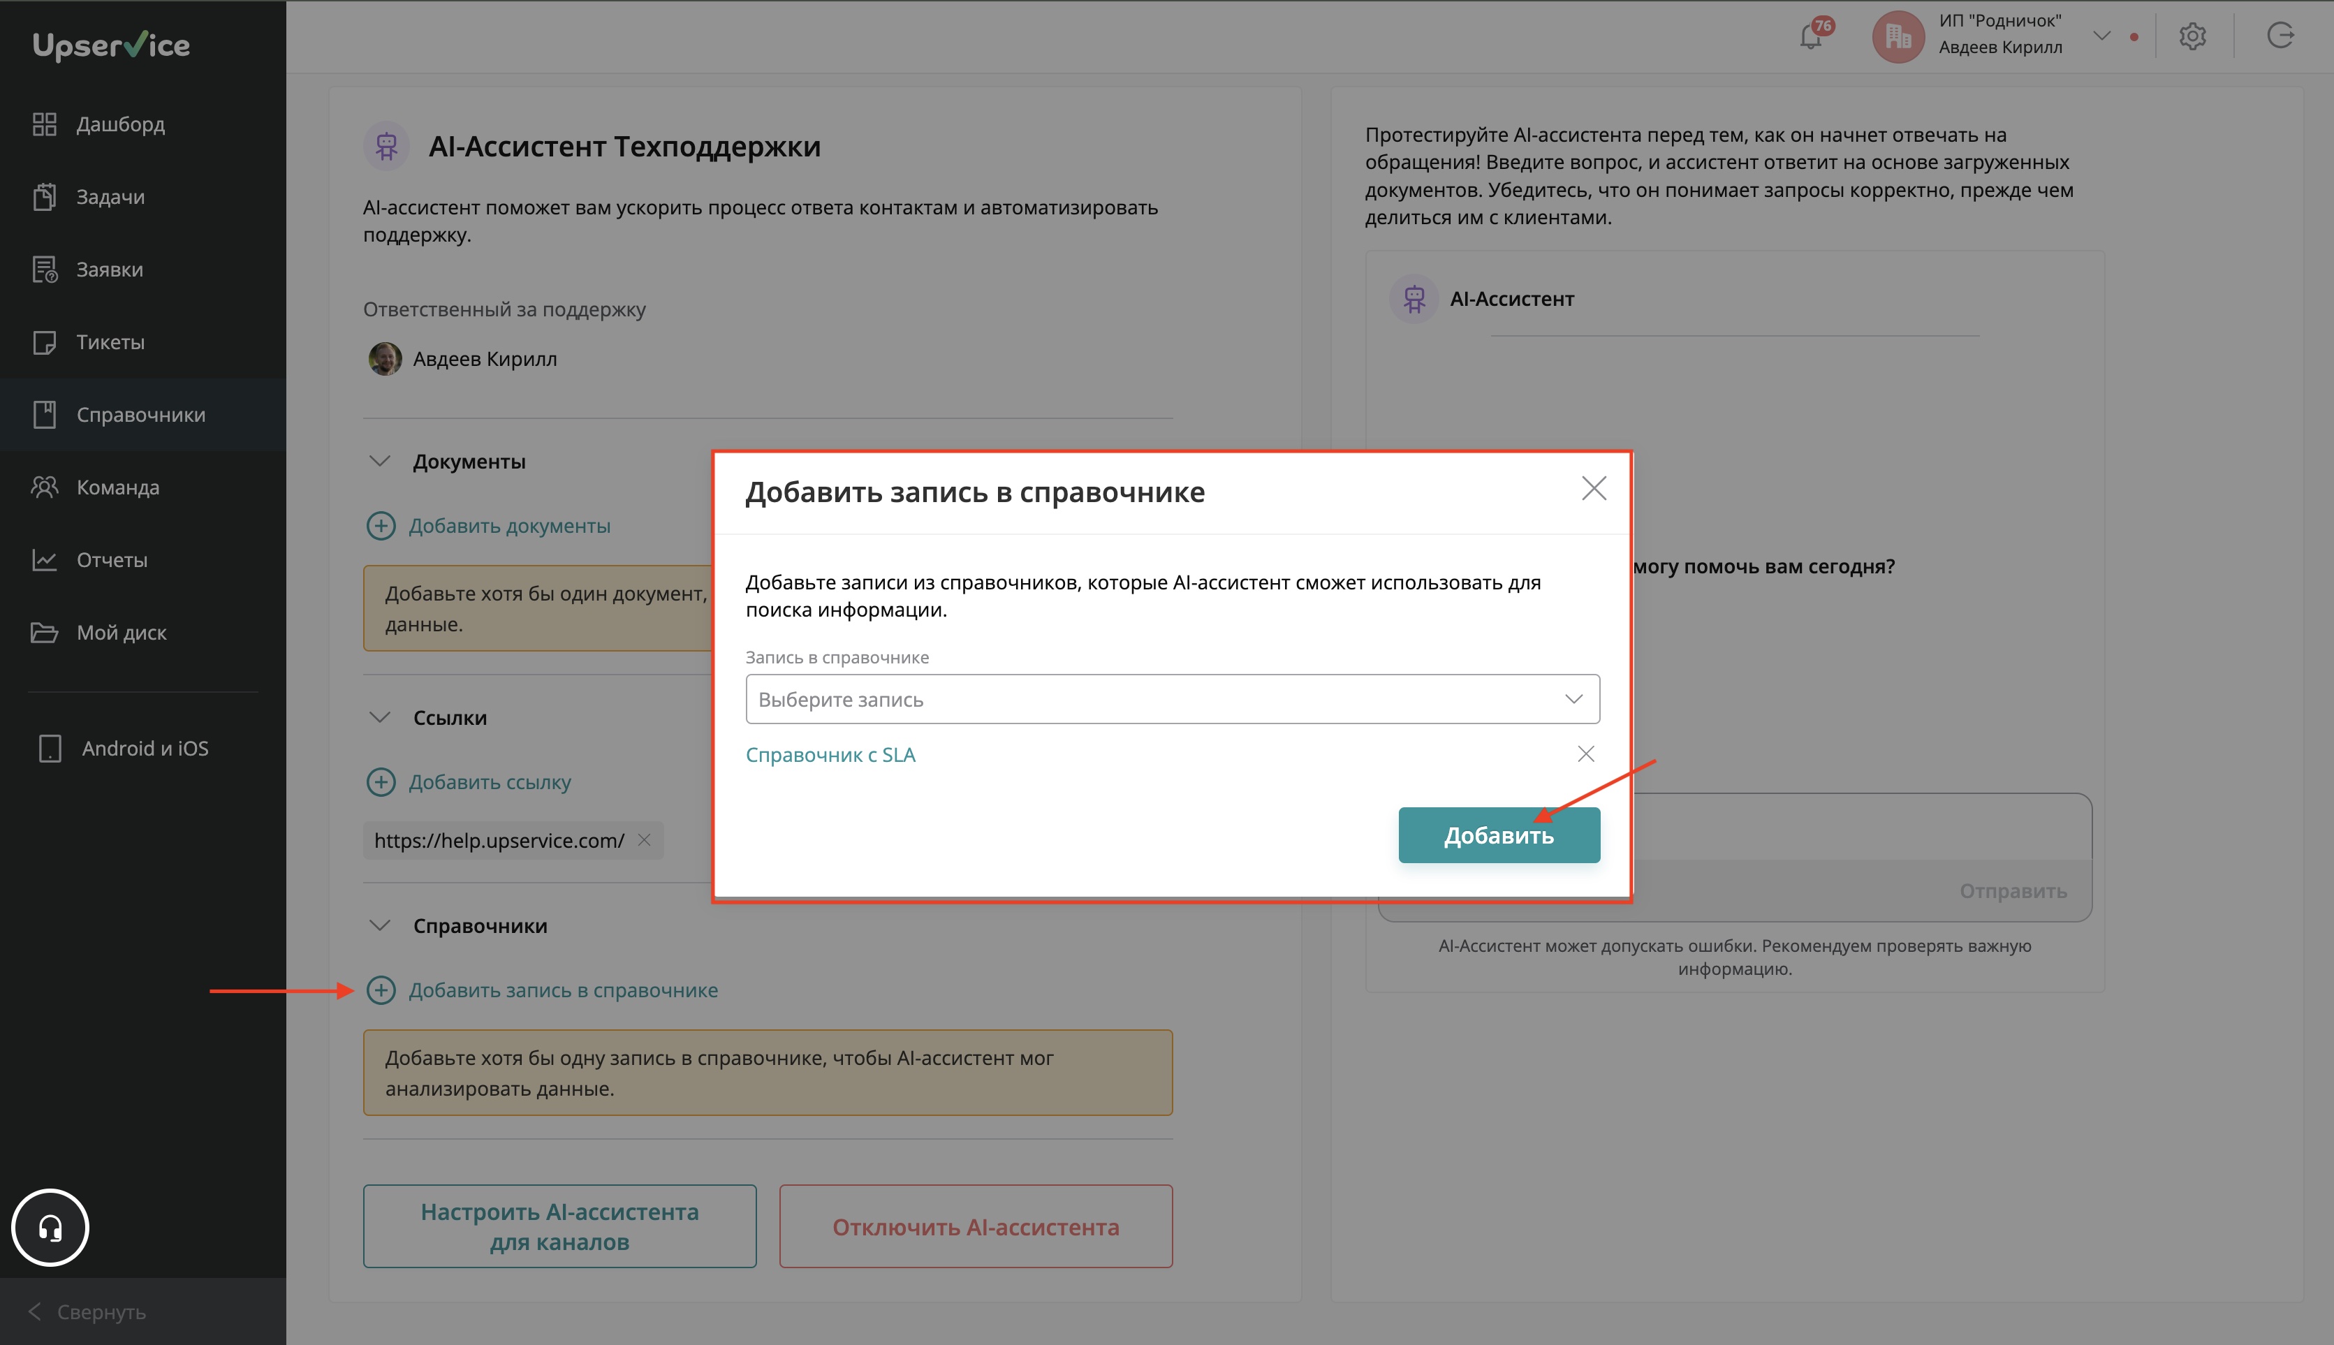The image size is (2334, 1345).
Task: Remove the help.upservice.com link chip
Action: tap(645, 839)
